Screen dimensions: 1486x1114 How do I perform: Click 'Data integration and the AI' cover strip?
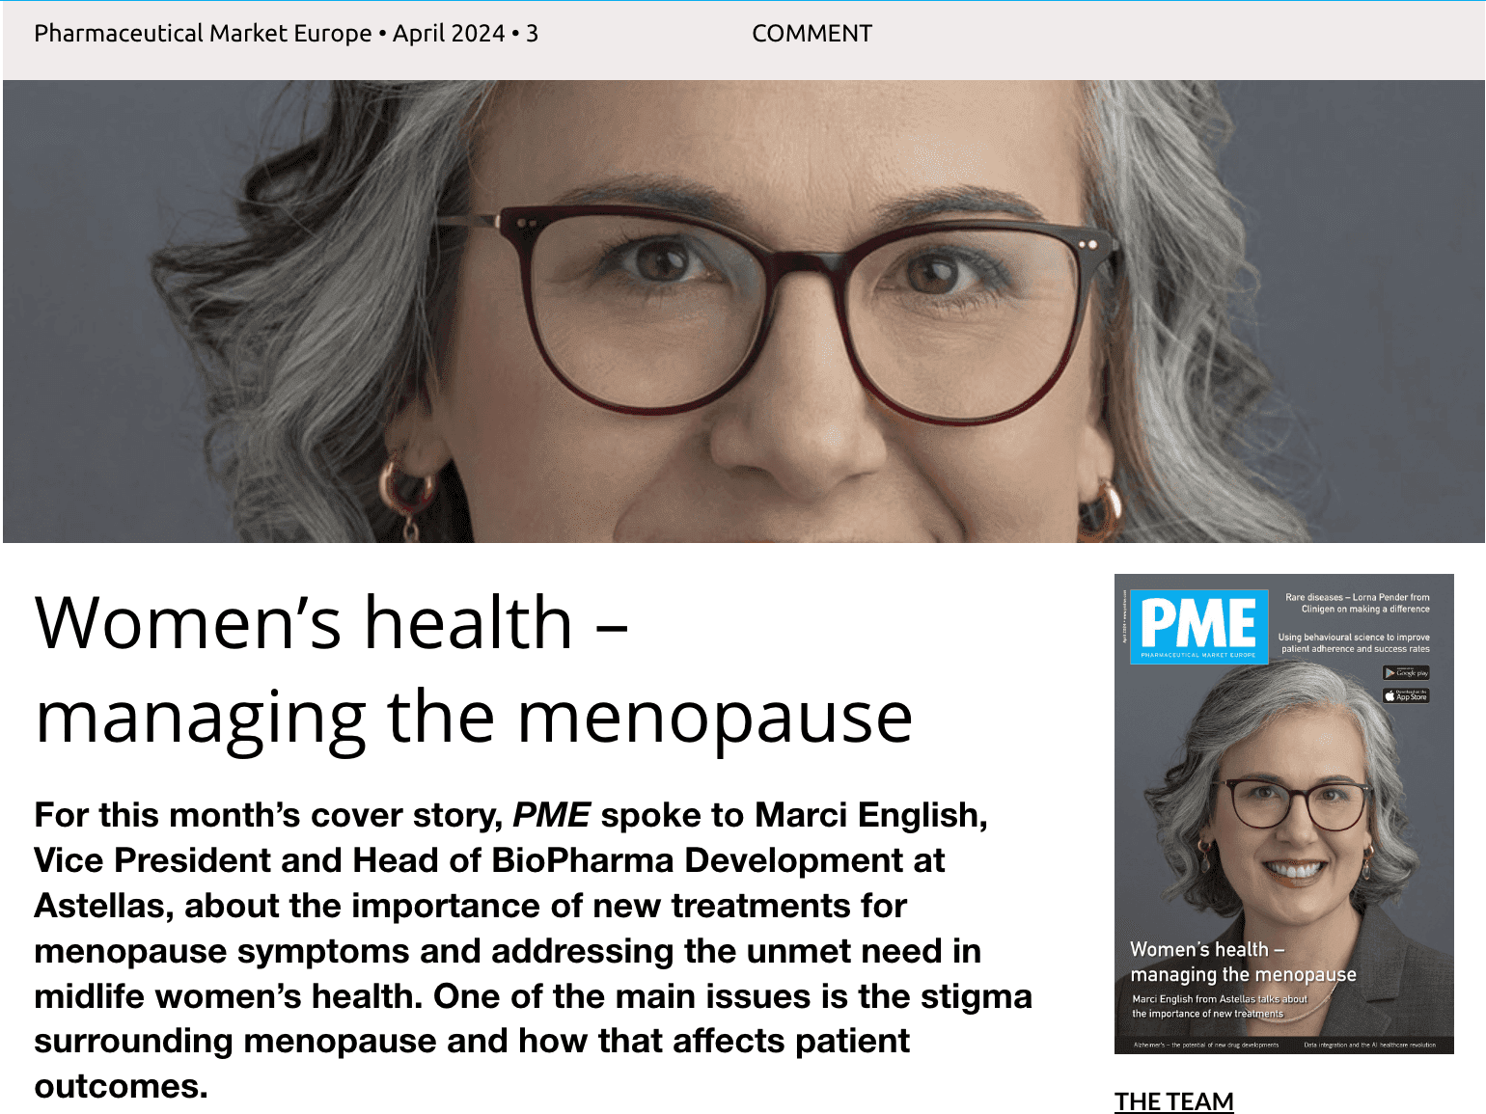point(1369,1045)
